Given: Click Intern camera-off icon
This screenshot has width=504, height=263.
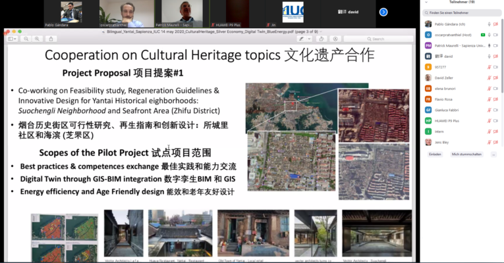Looking at the screenshot, I should tap(495, 131).
